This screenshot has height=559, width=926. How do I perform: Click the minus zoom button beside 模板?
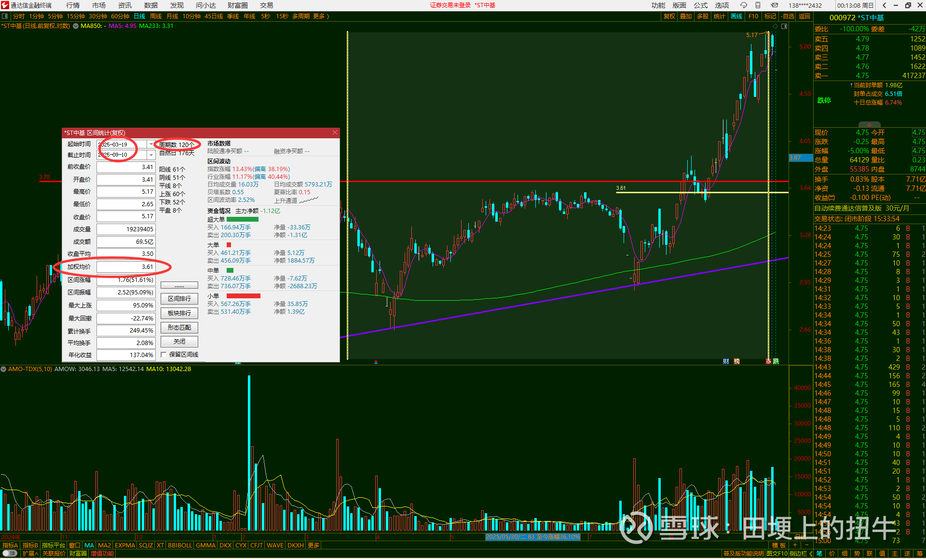pos(806,545)
